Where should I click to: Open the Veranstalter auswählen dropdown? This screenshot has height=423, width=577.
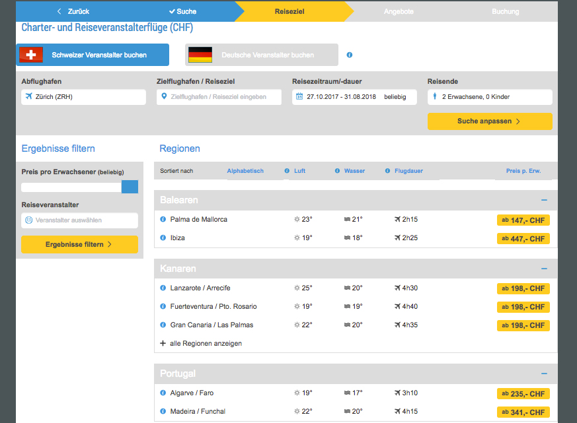80,220
